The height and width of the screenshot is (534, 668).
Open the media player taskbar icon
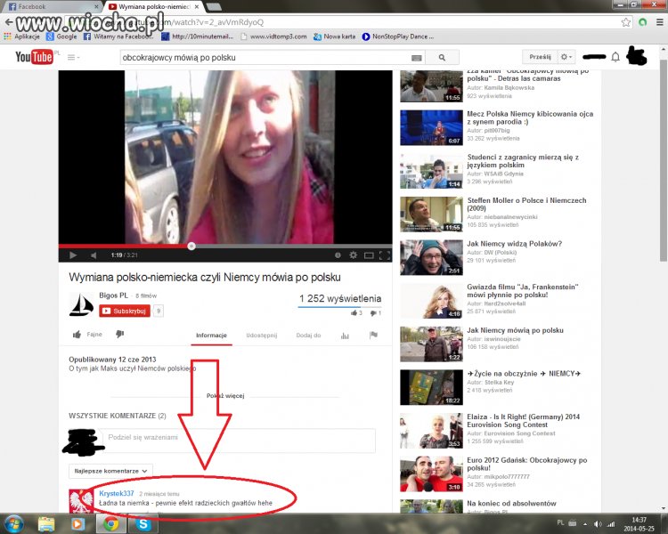77,523
